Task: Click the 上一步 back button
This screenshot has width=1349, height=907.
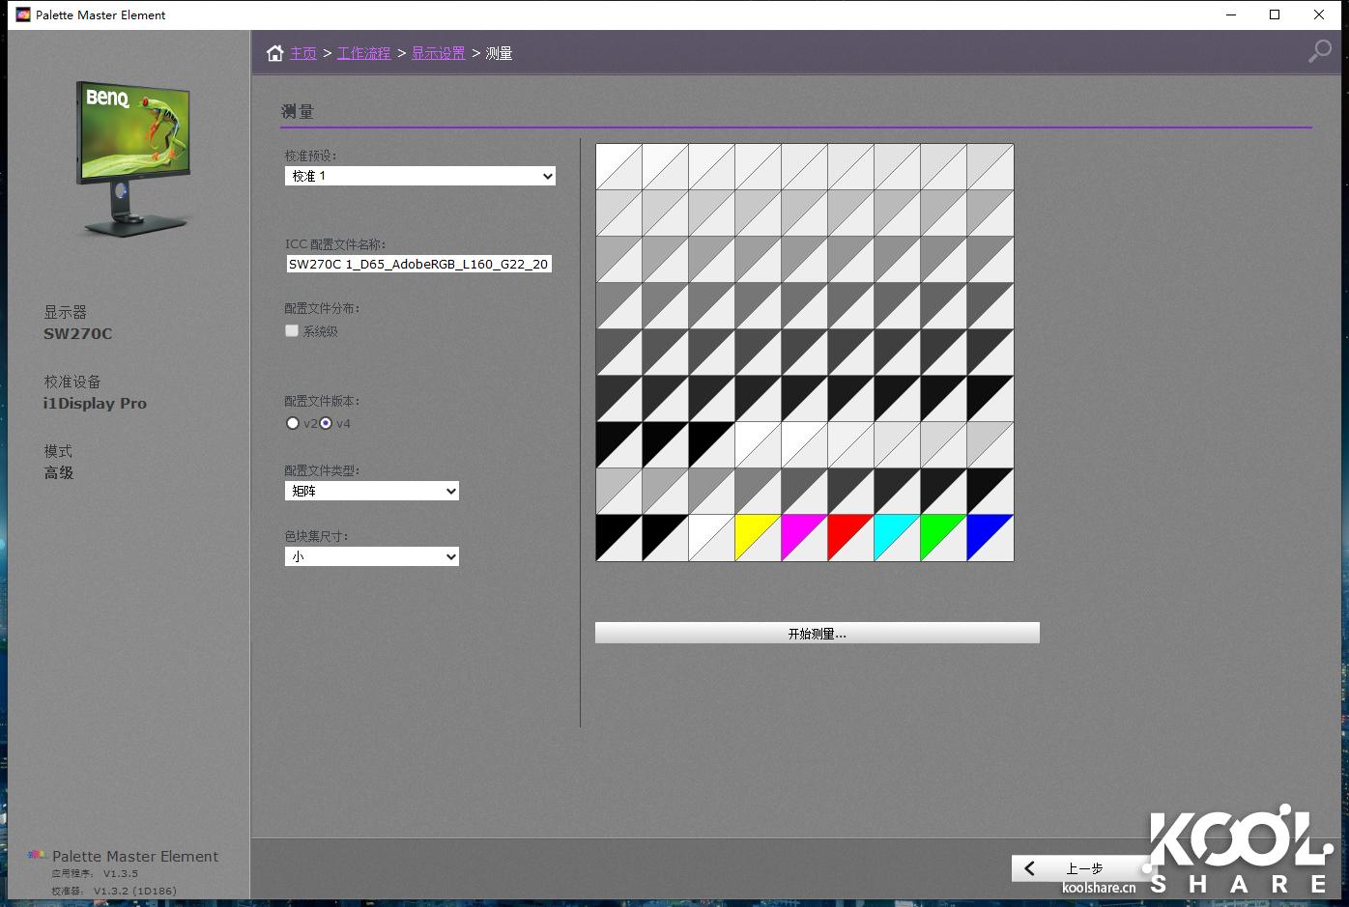Action: [1082, 868]
